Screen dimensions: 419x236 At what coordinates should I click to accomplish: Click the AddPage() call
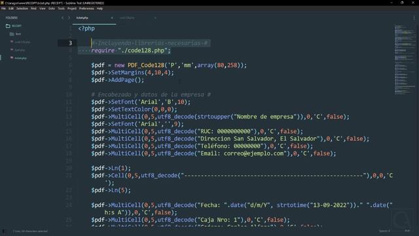click(128, 80)
